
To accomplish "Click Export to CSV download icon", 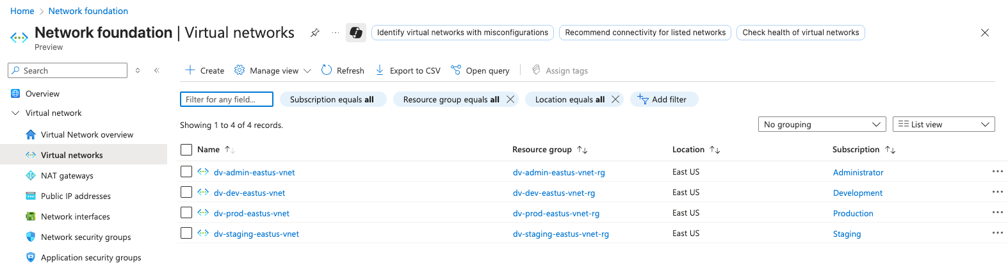I will click(380, 70).
